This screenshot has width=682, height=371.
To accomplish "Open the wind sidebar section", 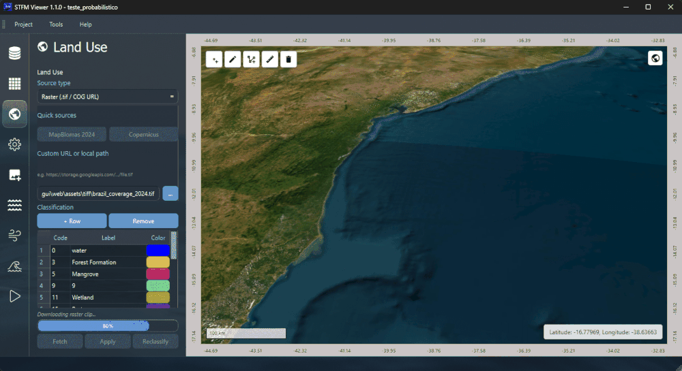I will coord(15,236).
